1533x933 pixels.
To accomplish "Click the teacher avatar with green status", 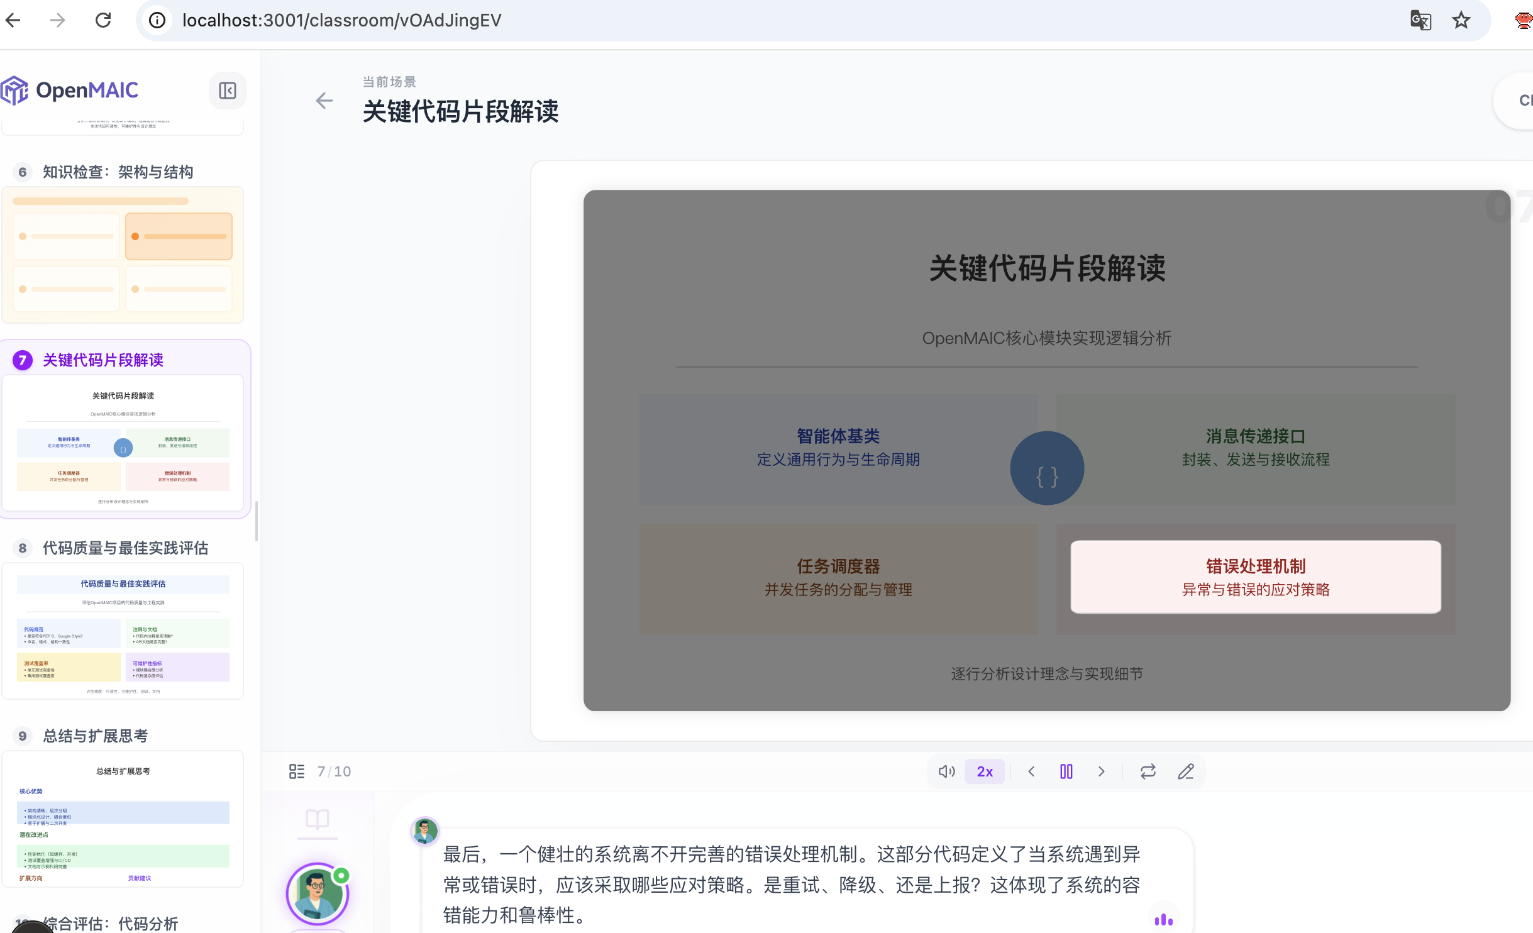I will click(x=317, y=893).
